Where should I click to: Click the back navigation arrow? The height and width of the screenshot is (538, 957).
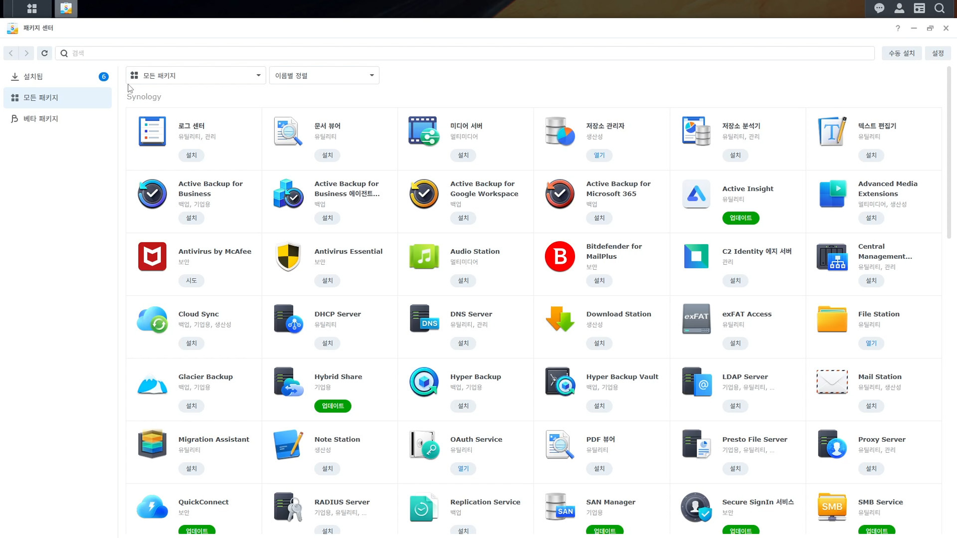coord(11,53)
